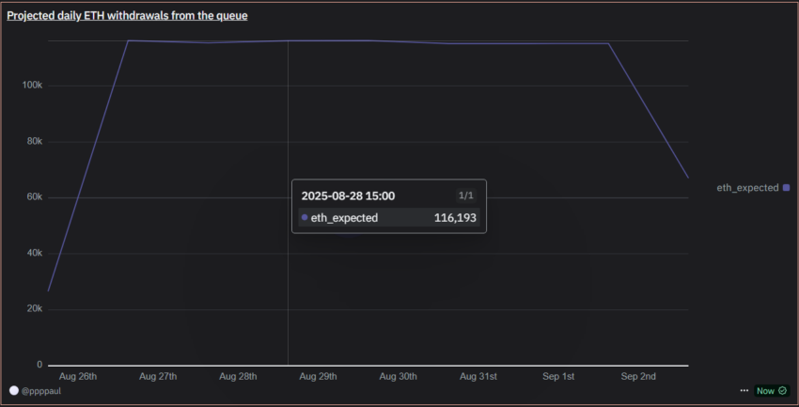This screenshot has height=407, width=799.
Task: Click the Sep 1st x-axis label
Action: [x=559, y=376]
